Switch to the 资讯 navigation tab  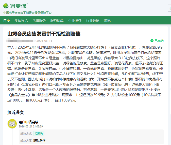(107, 21)
